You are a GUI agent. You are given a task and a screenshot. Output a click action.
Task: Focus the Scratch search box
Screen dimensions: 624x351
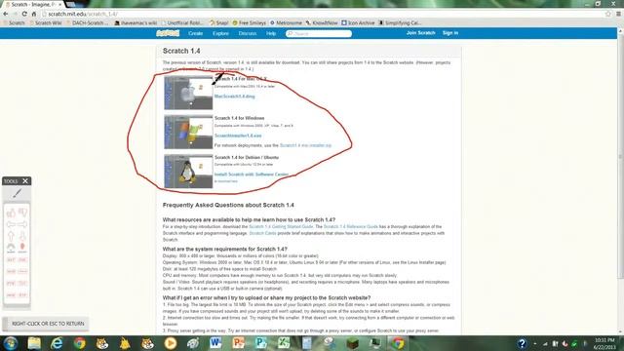[319, 33]
